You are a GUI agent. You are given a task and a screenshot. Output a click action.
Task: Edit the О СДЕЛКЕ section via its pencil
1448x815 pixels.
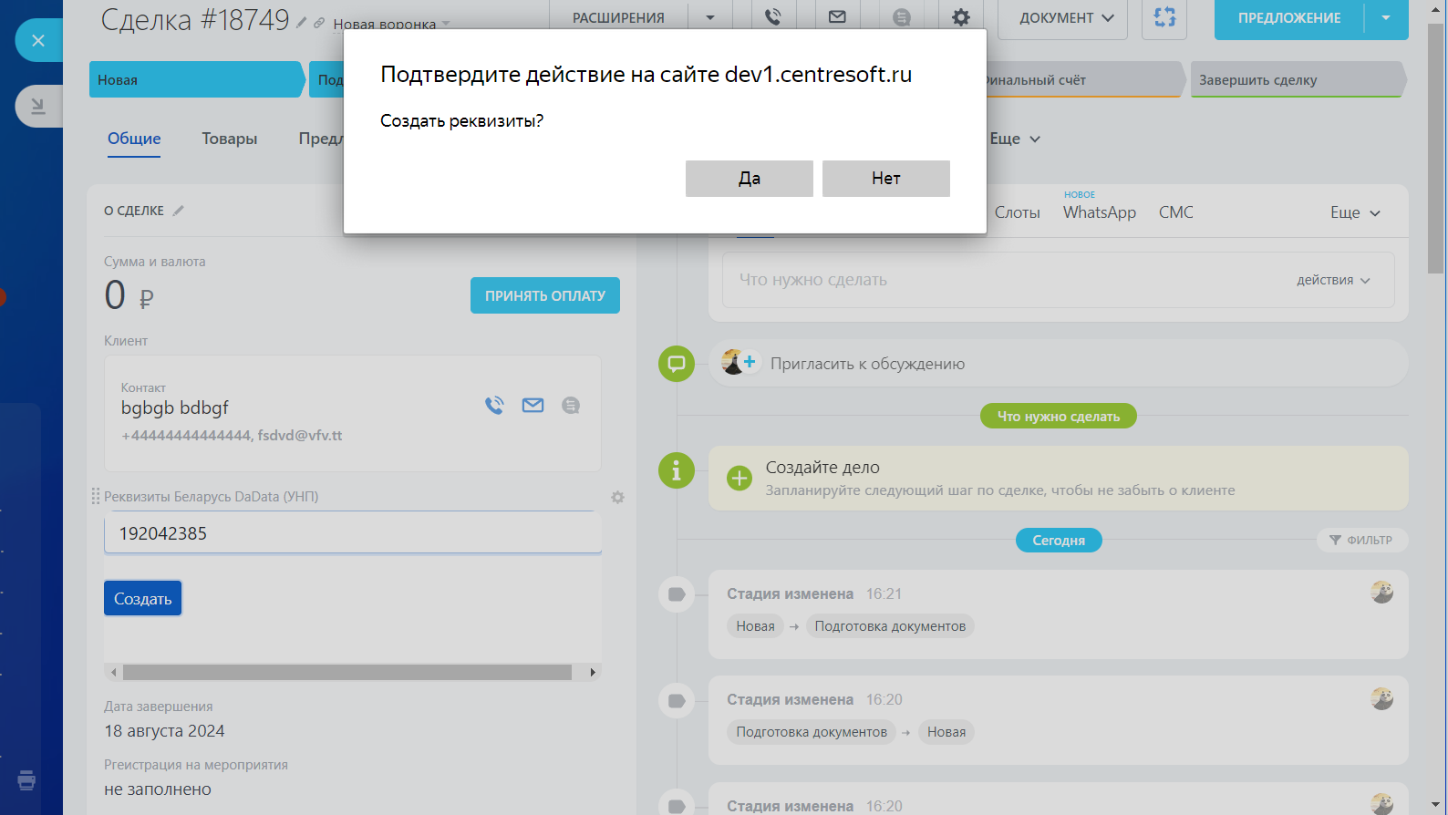pyautogui.click(x=179, y=211)
